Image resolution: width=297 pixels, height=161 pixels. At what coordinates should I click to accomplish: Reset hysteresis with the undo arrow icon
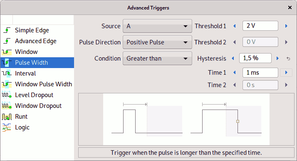click(x=288, y=59)
